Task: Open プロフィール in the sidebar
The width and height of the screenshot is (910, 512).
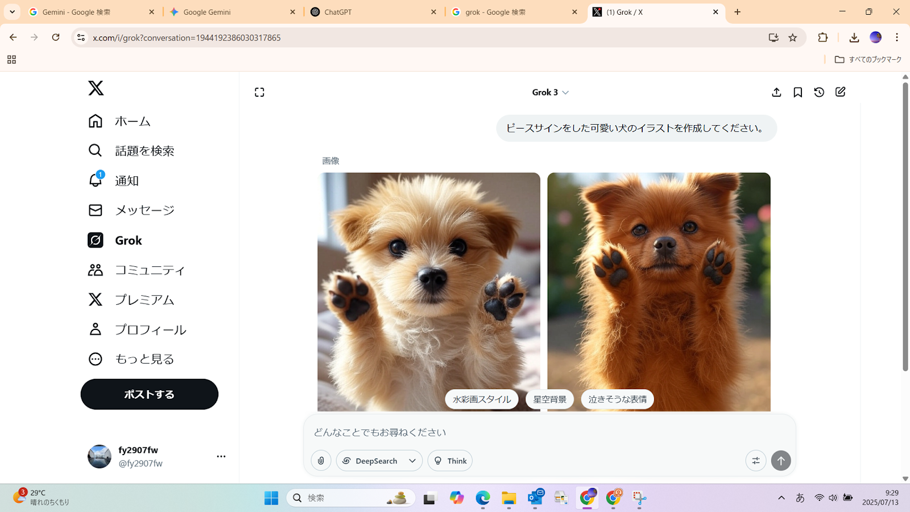Action: pyautogui.click(x=137, y=329)
